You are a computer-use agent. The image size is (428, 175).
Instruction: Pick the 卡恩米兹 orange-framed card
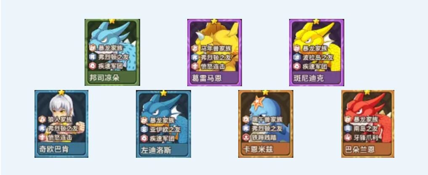(266, 124)
